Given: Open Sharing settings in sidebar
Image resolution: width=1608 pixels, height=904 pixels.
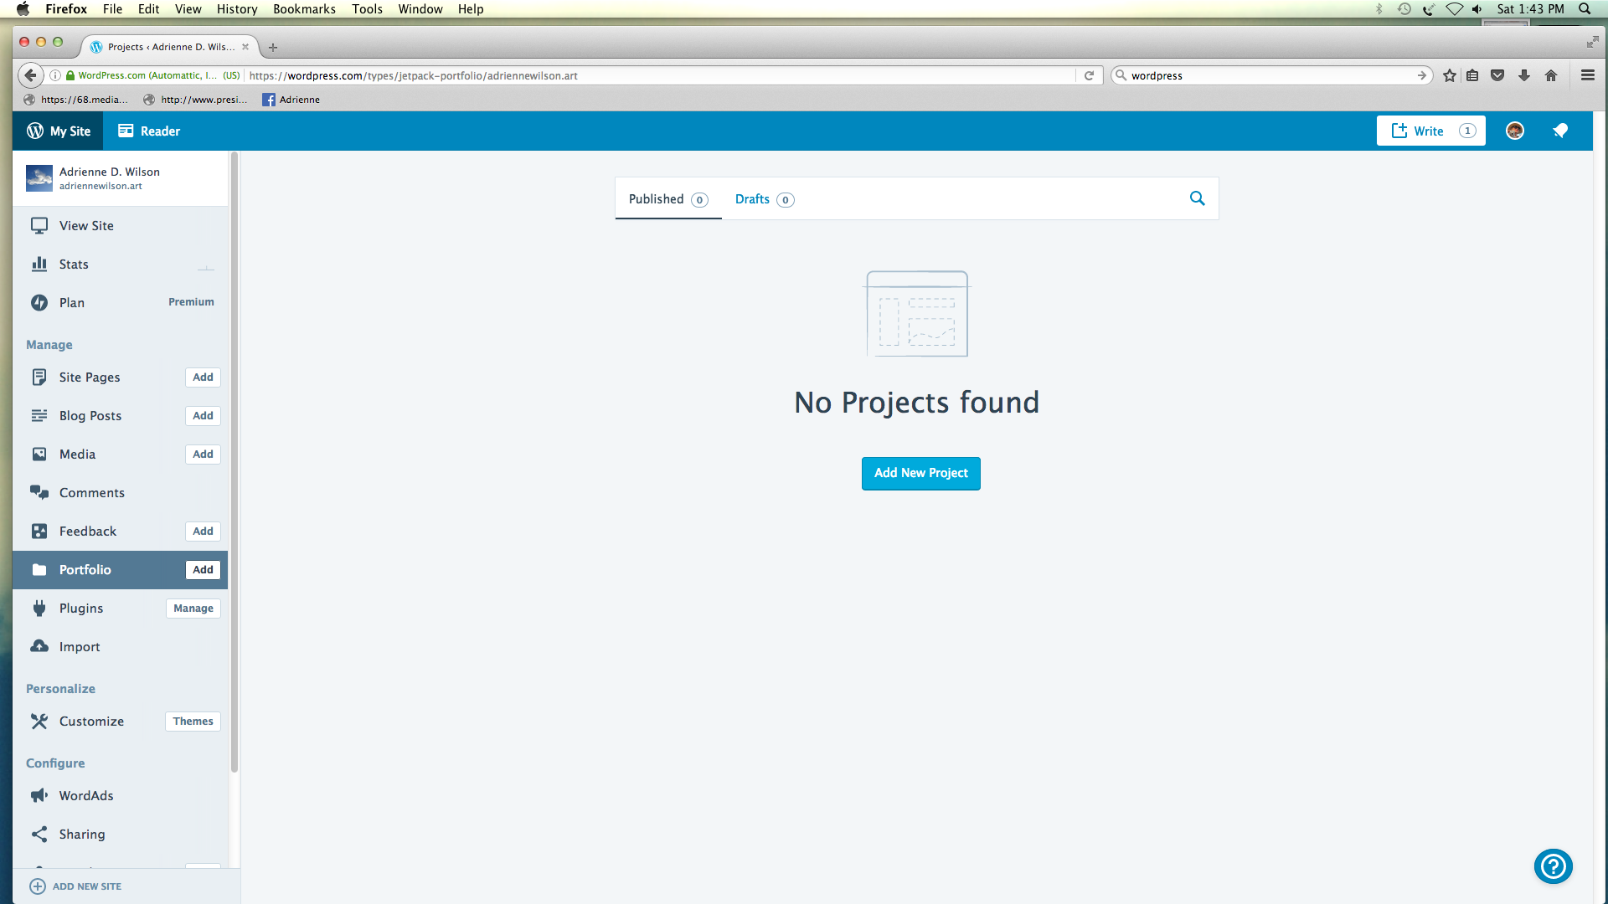Looking at the screenshot, I should pos(82,835).
